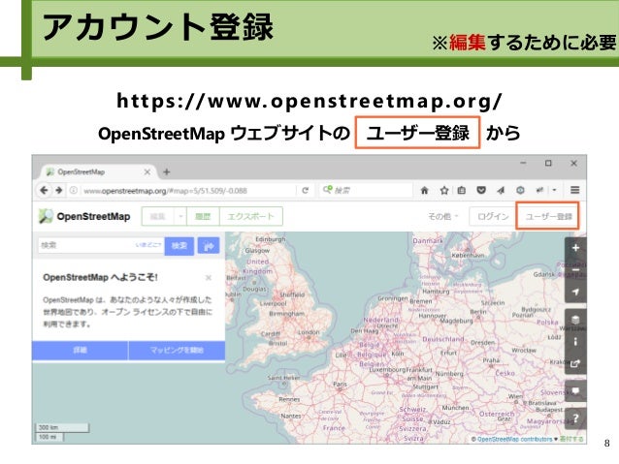Image resolution: width=619 pixels, height=464 pixels.
Task: Open the browser home page icon
Action: click(424, 191)
